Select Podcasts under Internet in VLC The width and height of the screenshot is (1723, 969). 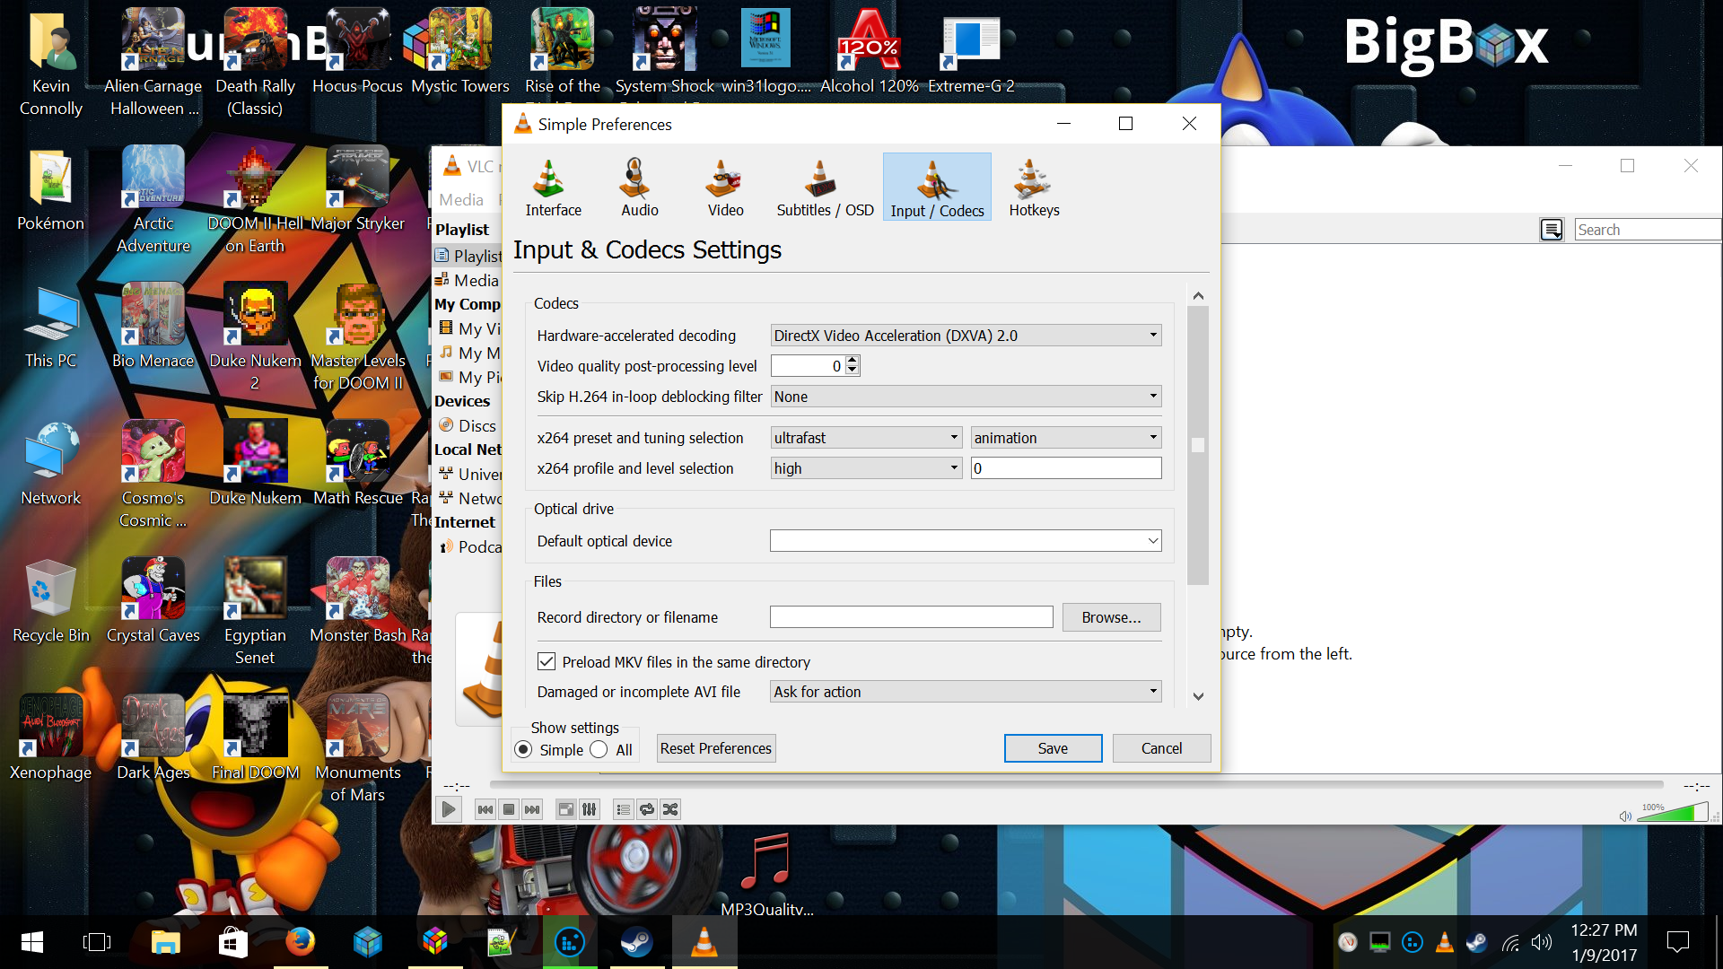point(468,546)
